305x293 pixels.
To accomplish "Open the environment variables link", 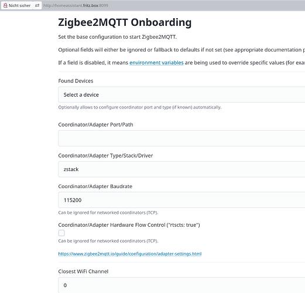I will (x=156, y=63).
